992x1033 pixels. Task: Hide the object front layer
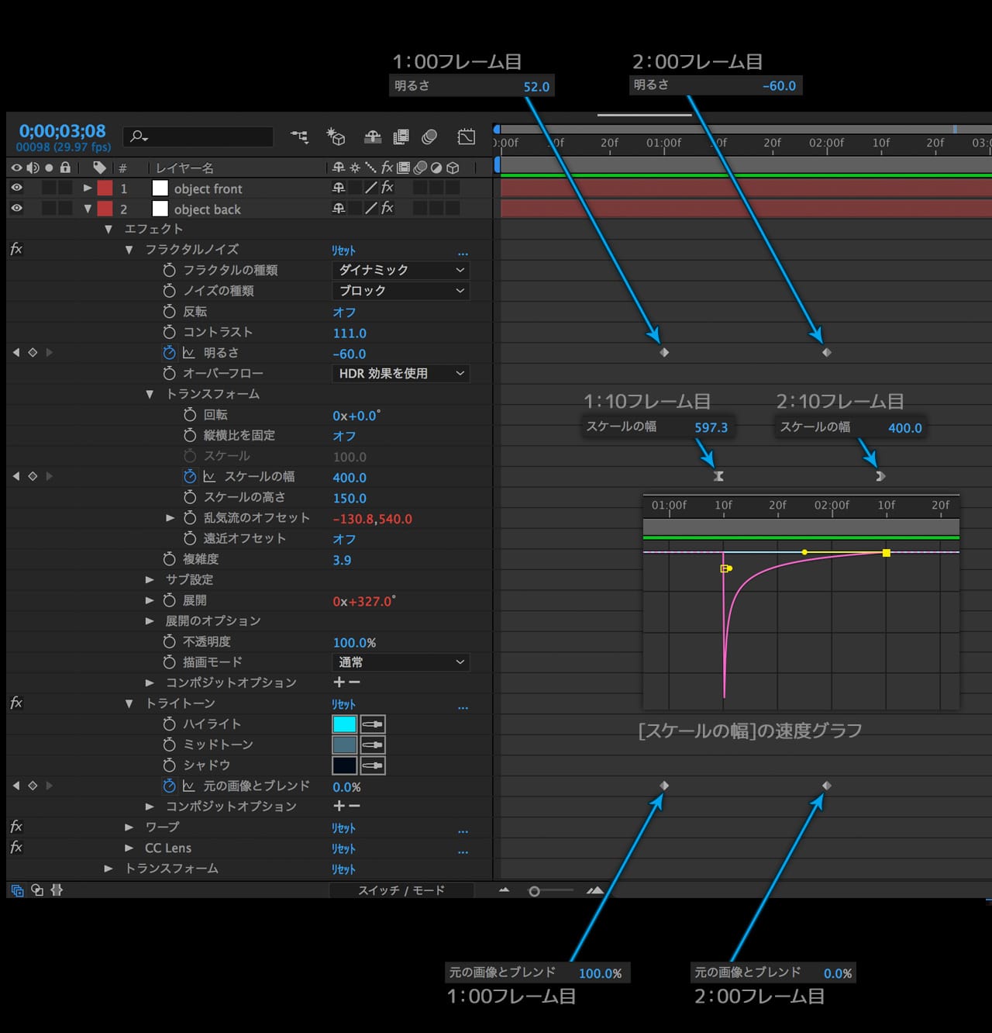(16, 188)
